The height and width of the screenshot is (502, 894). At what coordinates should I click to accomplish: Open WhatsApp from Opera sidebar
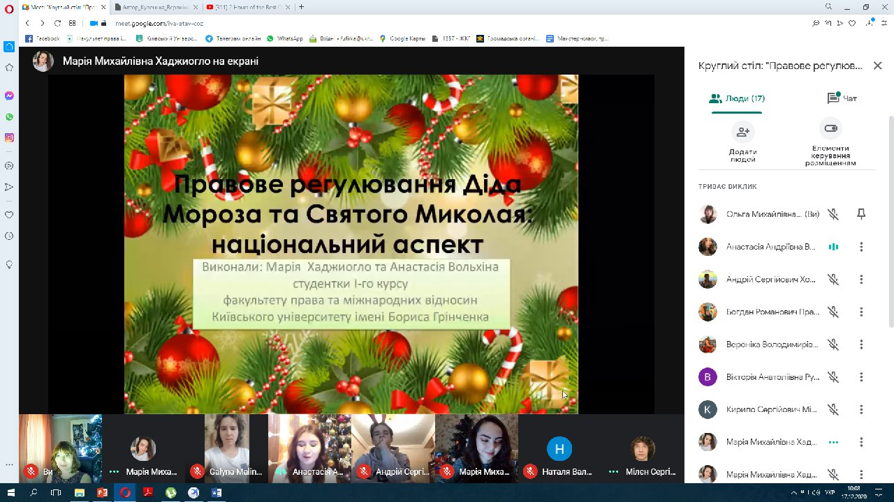[x=9, y=117]
